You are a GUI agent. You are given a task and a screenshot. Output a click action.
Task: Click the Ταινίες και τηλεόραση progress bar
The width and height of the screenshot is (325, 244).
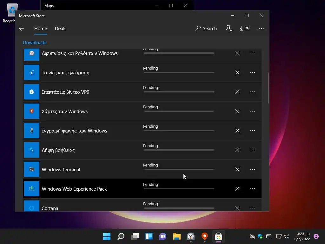pyautogui.click(x=179, y=72)
